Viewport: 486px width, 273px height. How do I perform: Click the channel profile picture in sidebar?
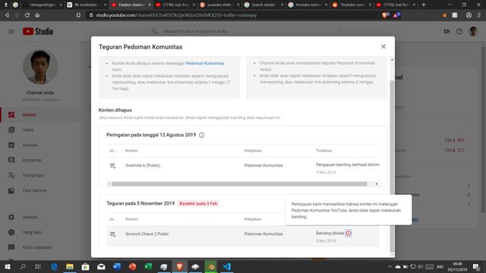40,67
